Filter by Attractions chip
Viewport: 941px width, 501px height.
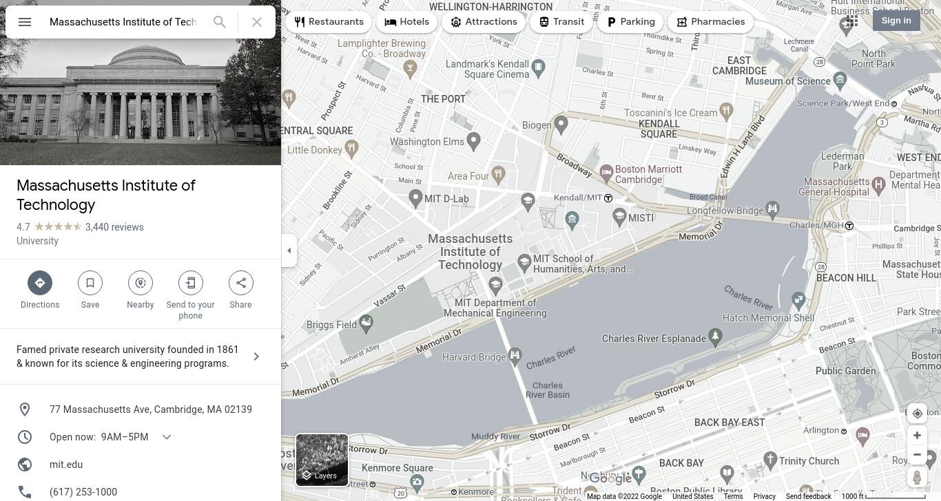[484, 22]
